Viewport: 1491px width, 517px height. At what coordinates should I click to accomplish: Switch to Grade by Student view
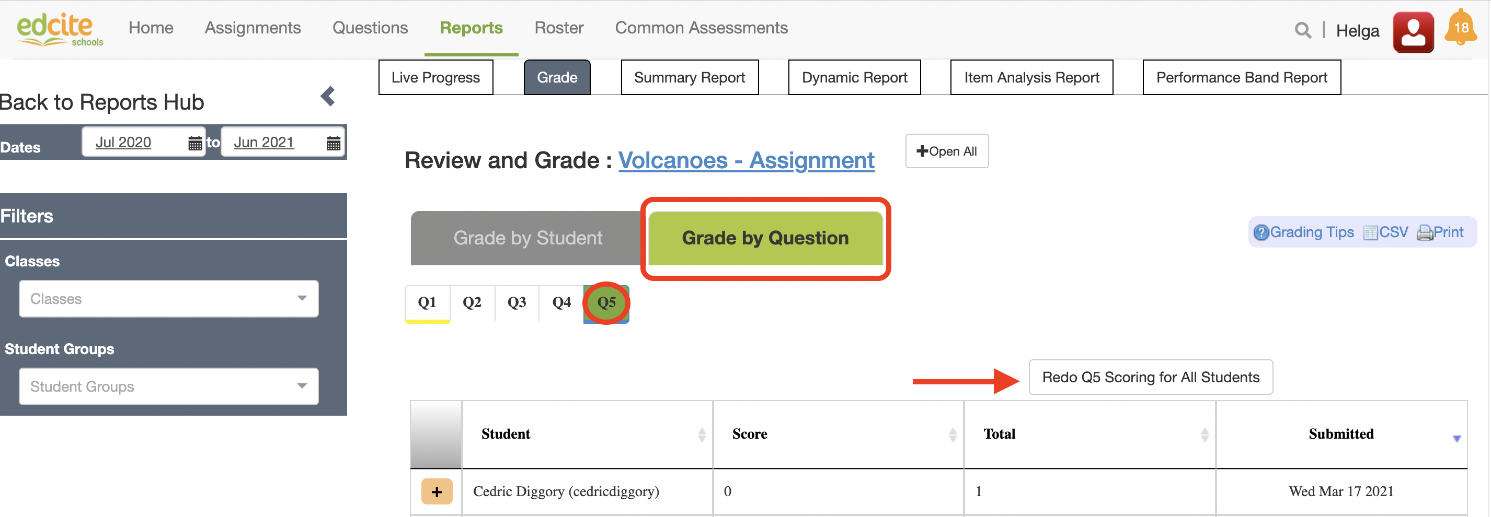point(527,238)
